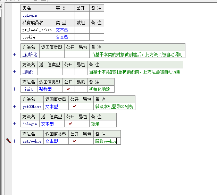The width and height of the screenshot is (217, 195).
Task: Click the empty 易包 cell for getCookie
Action: [87, 141]
